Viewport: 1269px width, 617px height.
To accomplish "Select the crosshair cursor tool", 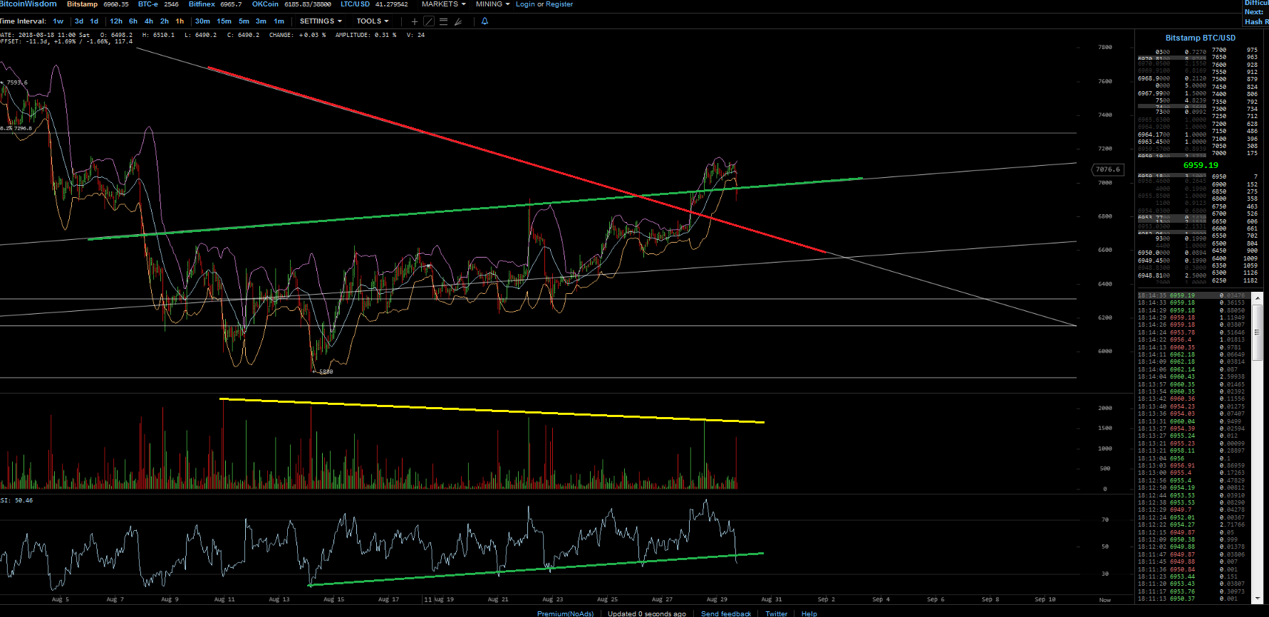I will coord(415,21).
